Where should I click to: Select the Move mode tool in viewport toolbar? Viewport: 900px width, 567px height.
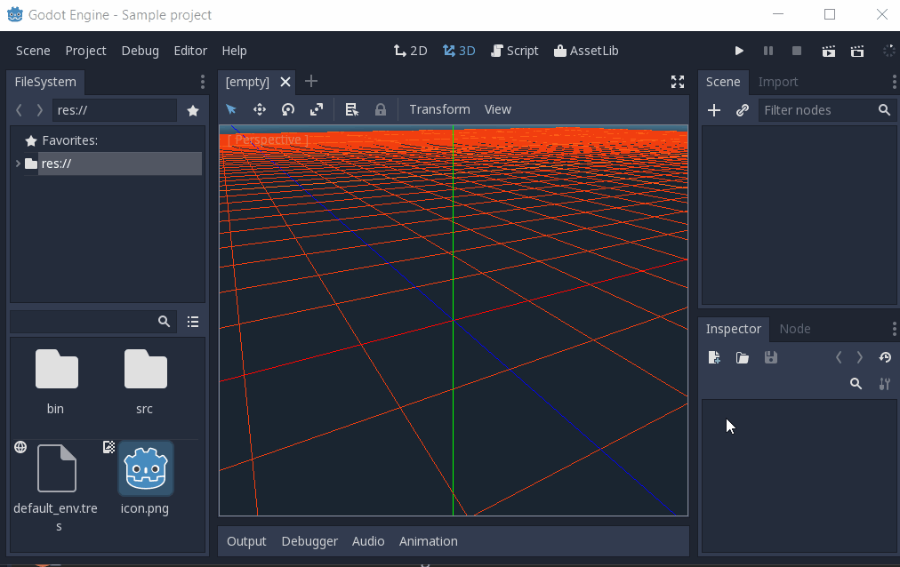[260, 109]
